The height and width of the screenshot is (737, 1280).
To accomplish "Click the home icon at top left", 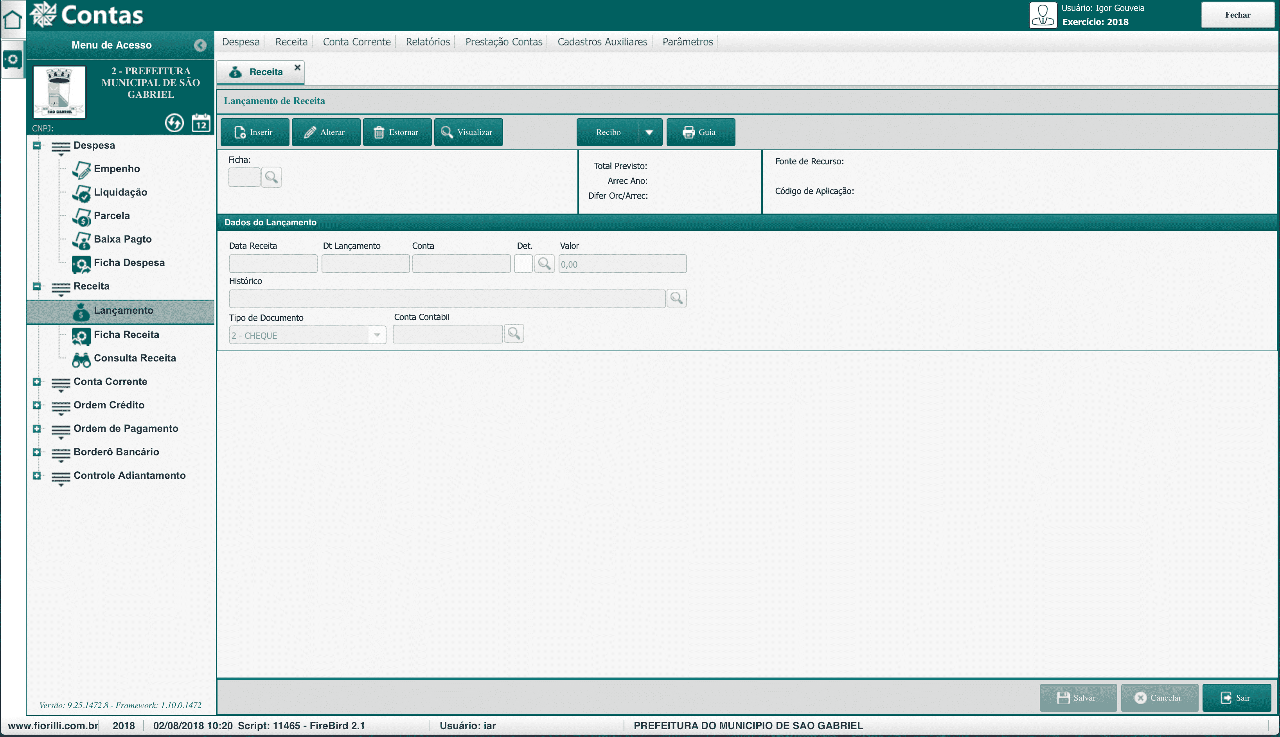I will pos(12,19).
